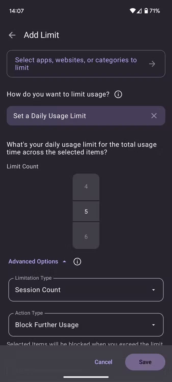
Task: Clear the Daily Usage Limit selection
Action: [154, 116]
